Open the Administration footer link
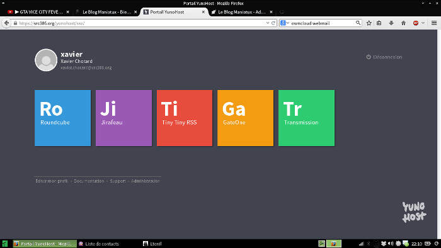 pyautogui.click(x=146, y=181)
